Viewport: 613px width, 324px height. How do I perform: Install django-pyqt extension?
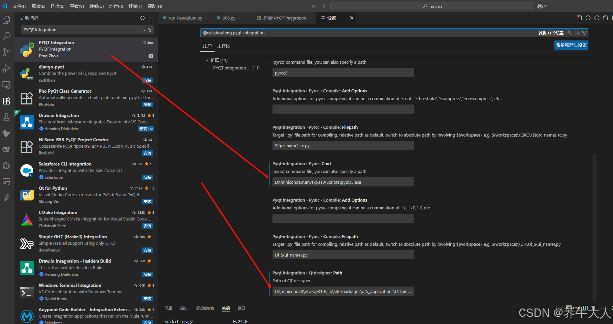click(148, 80)
